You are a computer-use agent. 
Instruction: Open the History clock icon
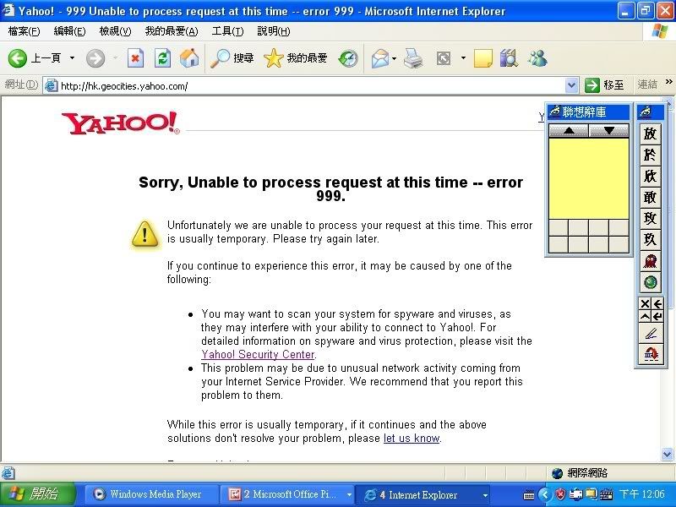pyautogui.click(x=348, y=58)
